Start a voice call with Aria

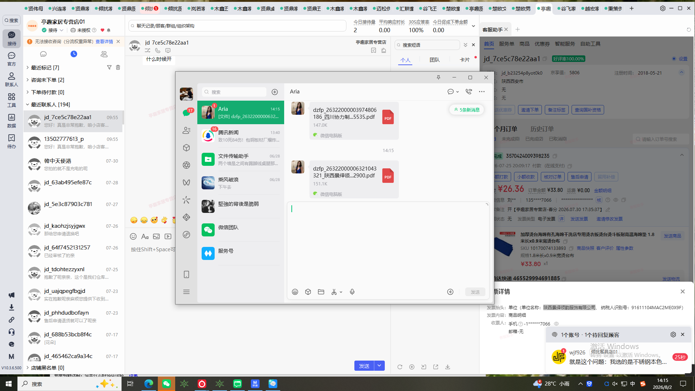(469, 92)
